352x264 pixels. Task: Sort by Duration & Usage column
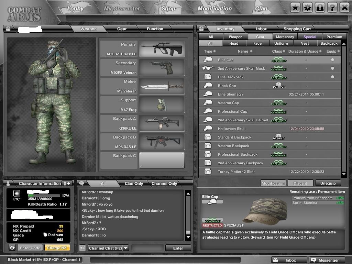(x=305, y=51)
